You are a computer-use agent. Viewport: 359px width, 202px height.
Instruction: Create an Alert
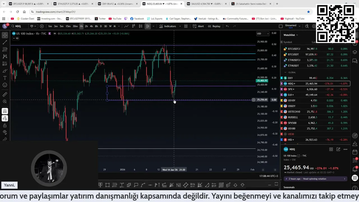198,26
